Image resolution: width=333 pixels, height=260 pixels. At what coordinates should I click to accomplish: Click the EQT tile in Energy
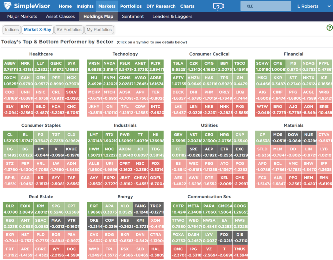(x=94, y=209)
